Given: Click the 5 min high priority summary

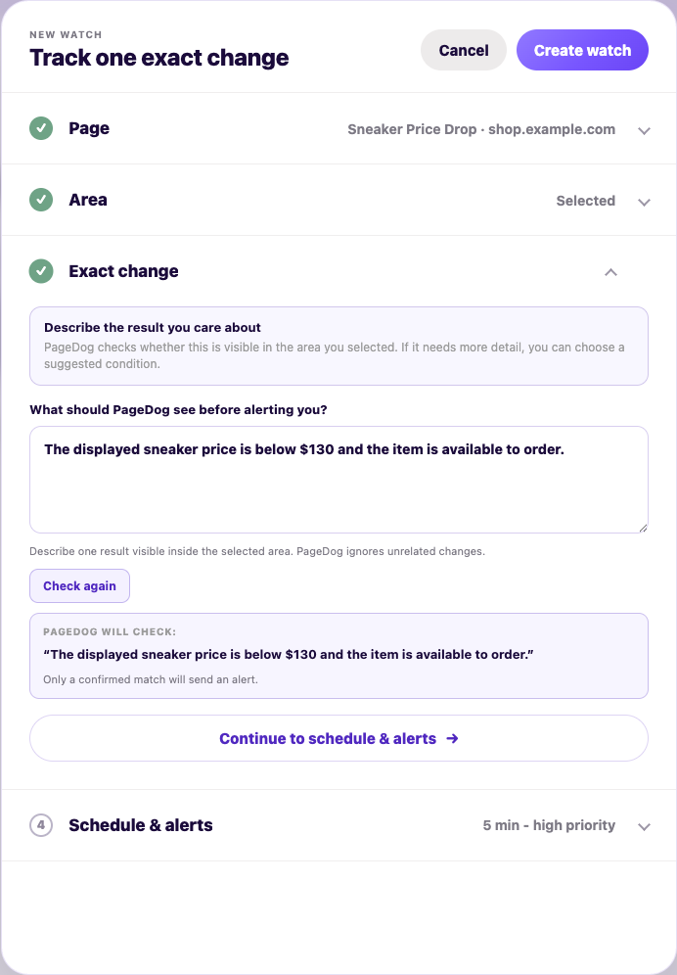Looking at the screenshot, I should 549,825.
